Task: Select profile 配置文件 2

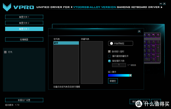Action: click(x=24, y=23)
